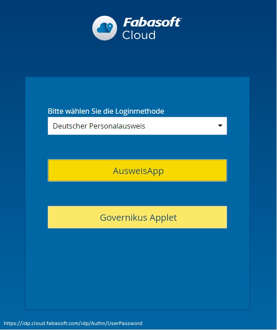Click the status bar URL text
277x330 pixels.
(73, 323)
